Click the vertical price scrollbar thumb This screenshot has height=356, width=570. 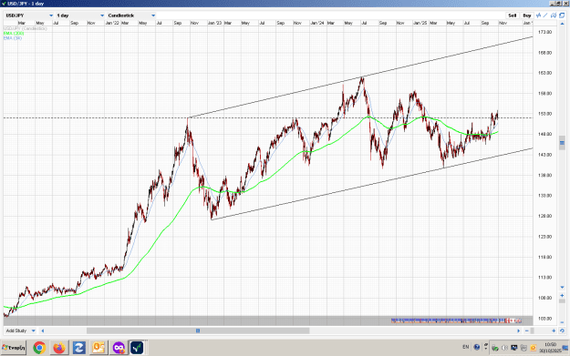562,143
